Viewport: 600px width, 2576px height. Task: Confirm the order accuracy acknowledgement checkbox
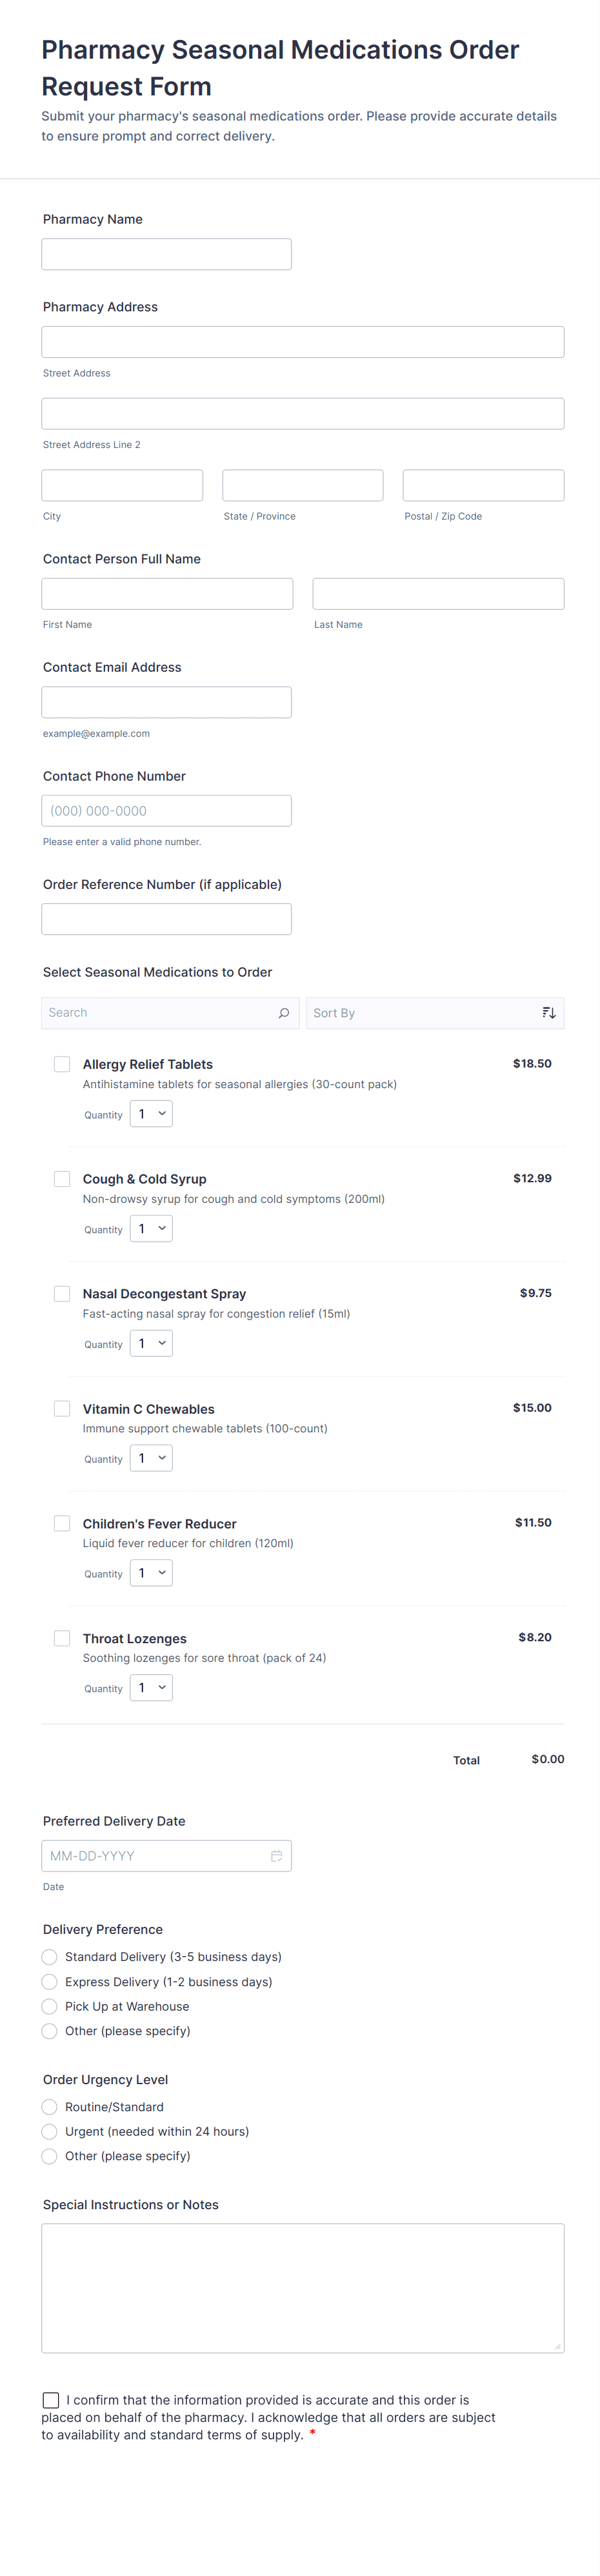(x=51, y=2400)
